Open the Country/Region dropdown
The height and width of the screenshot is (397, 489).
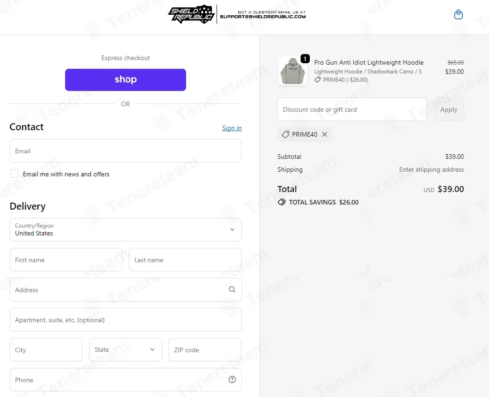pos(126,229)
